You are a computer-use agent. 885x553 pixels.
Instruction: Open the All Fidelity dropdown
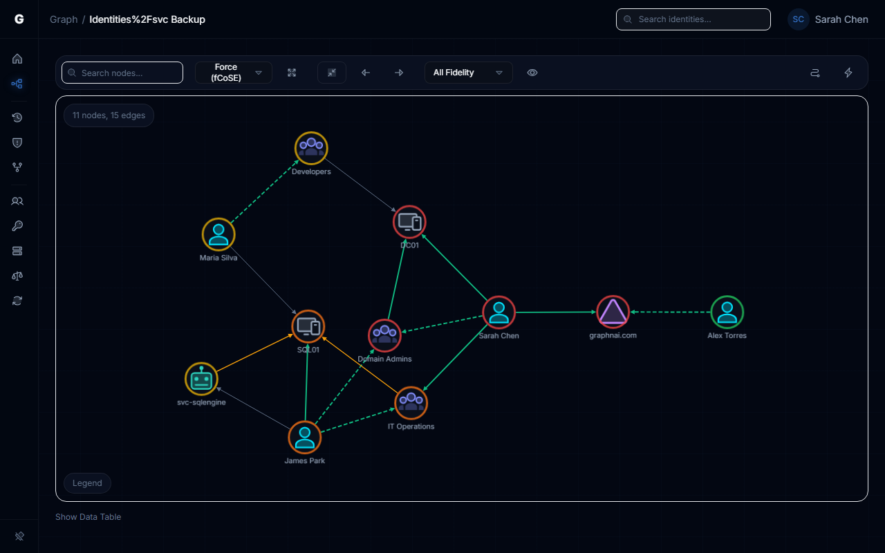tap(468, 73)
